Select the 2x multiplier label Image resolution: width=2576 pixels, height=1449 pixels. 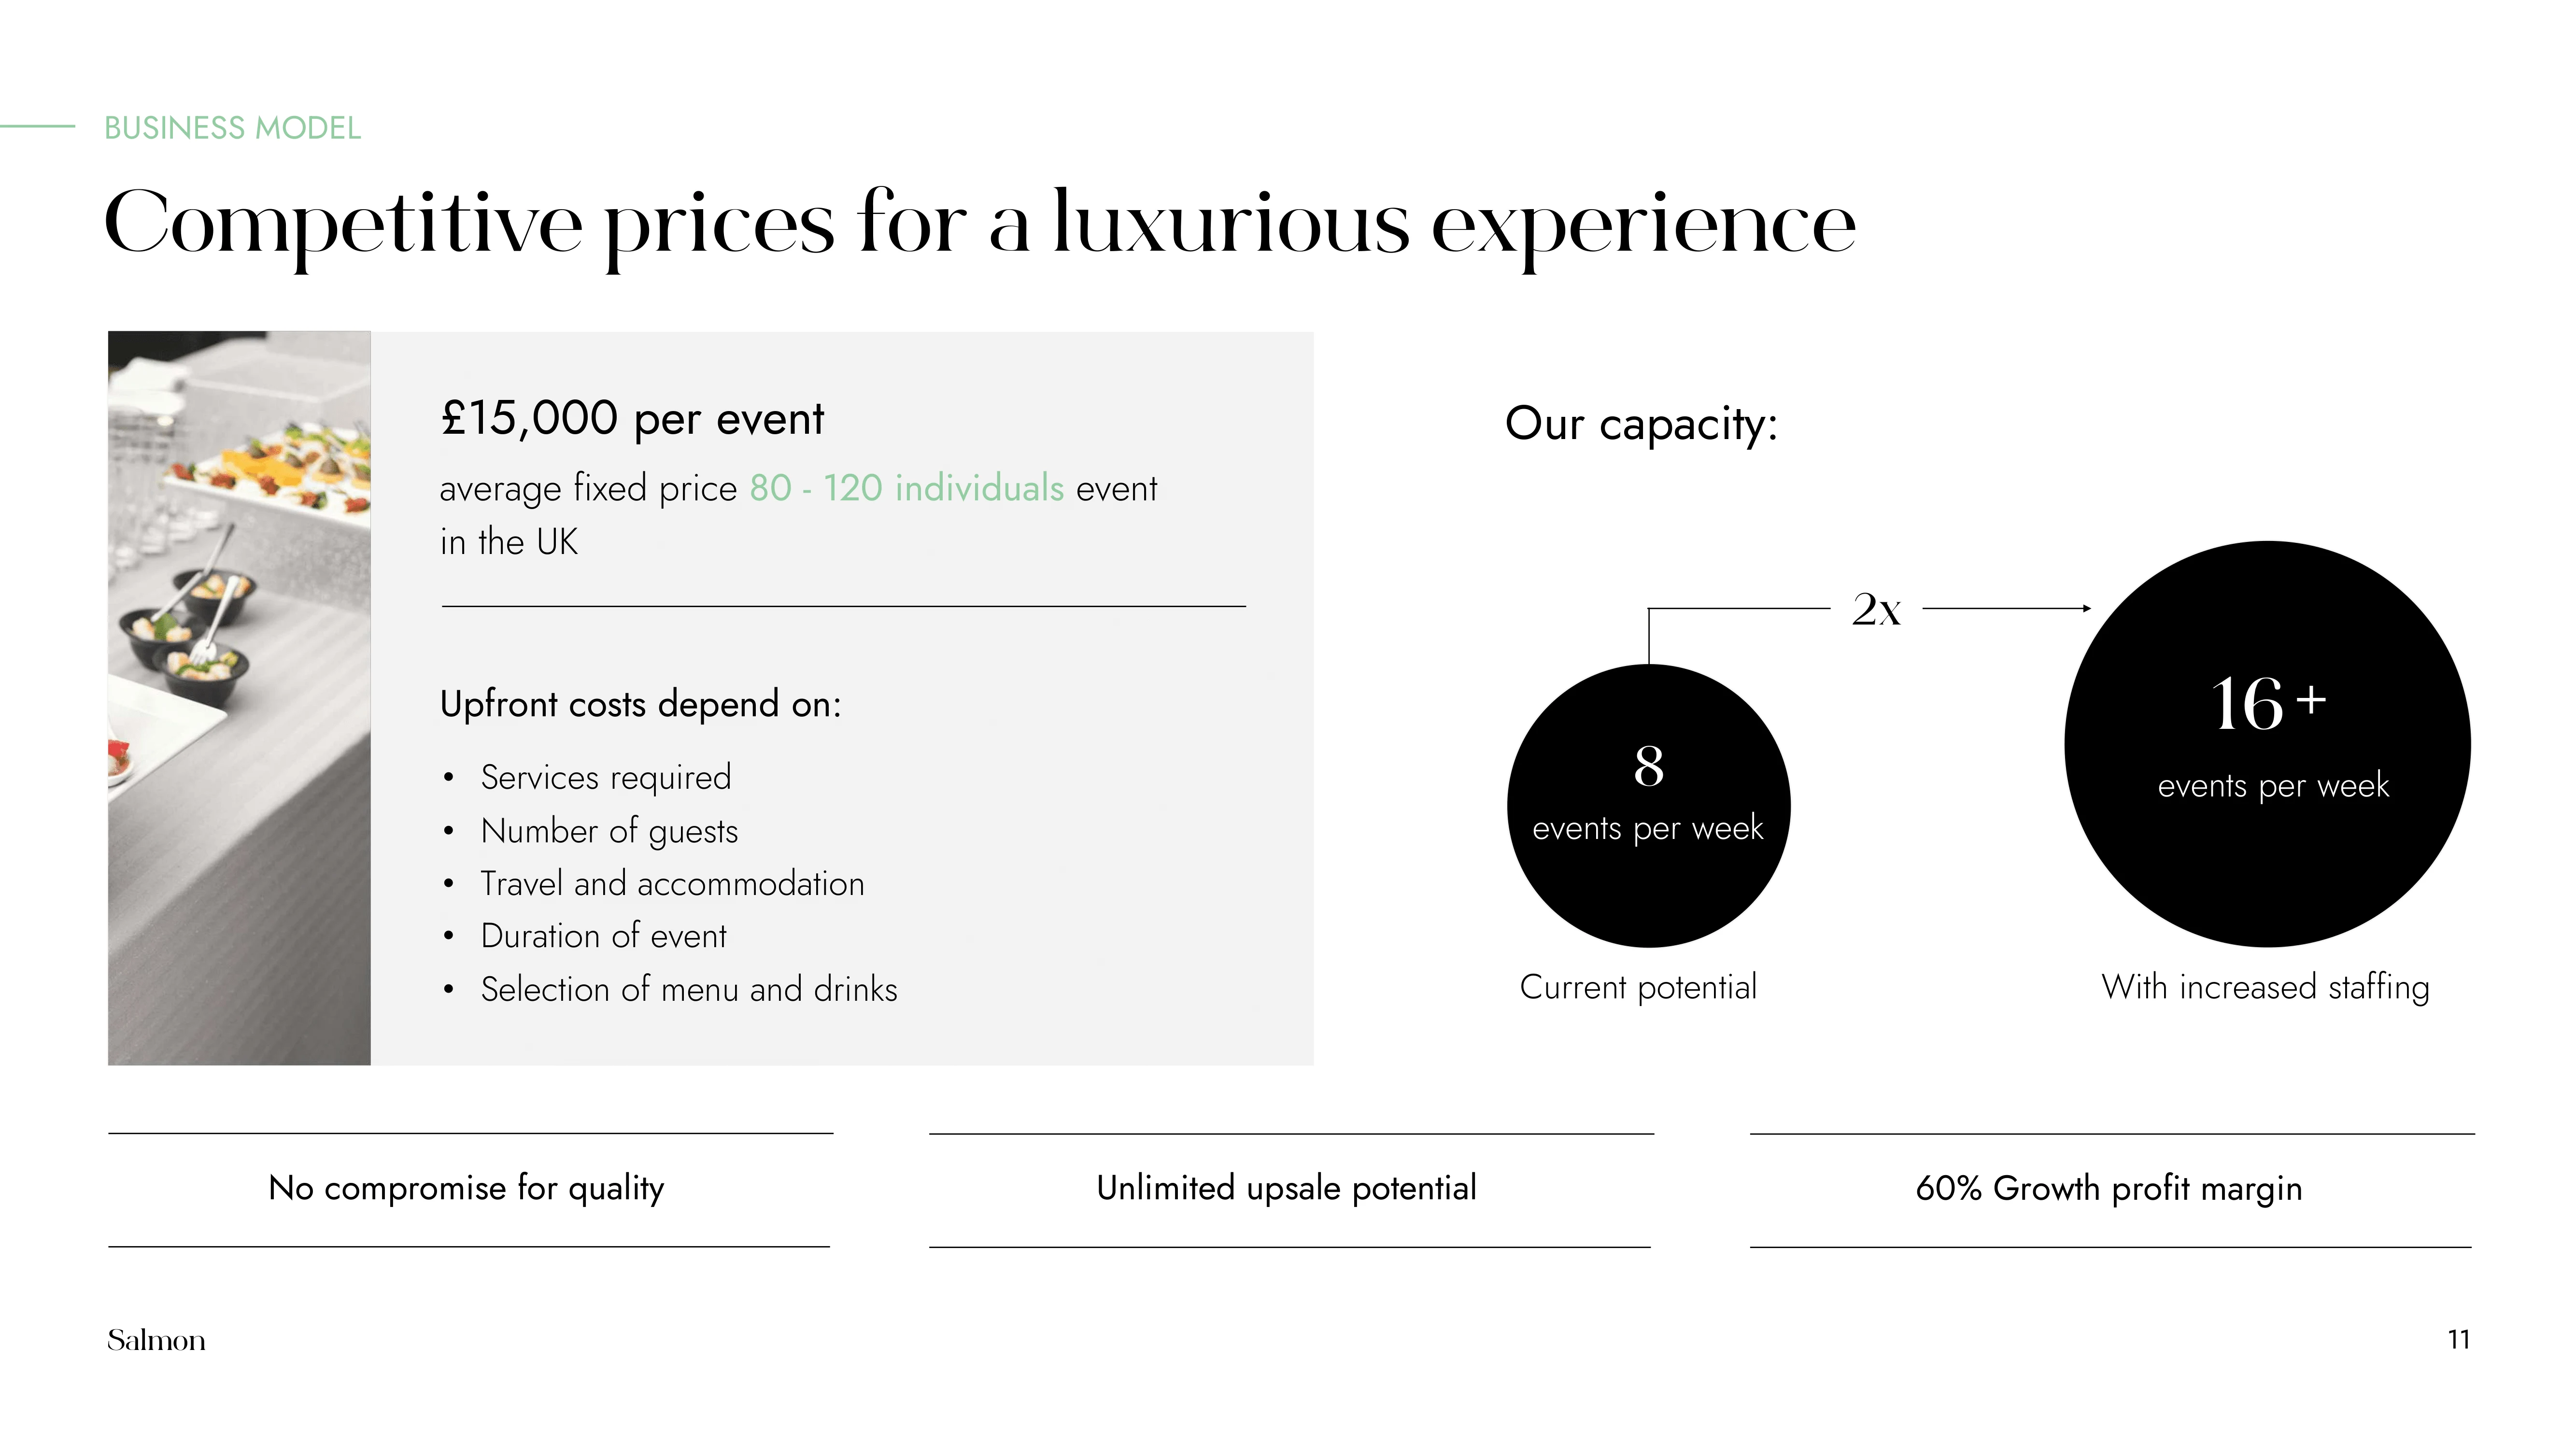pyautogui.click(x=1876, y=609)
